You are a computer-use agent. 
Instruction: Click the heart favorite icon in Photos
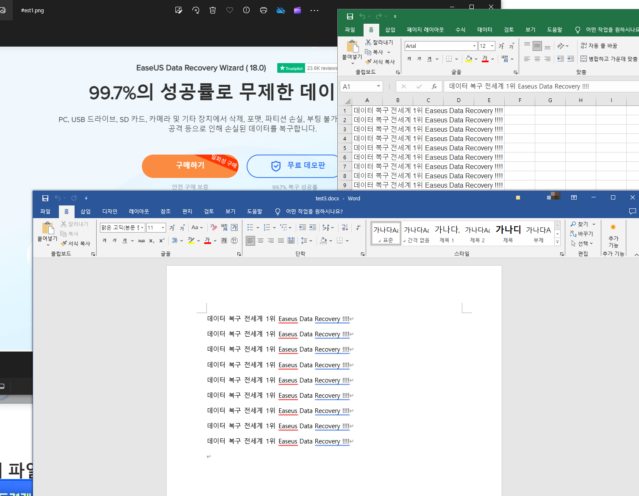point(230,10)
